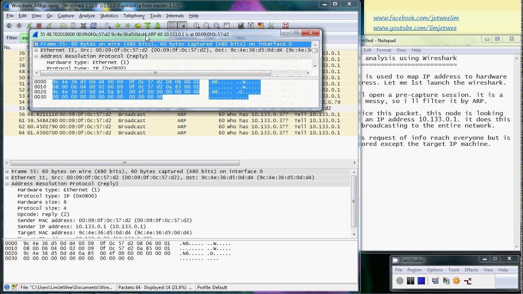Open Wireshark preferences icon
523x294 pixels.
coord(271,25)
